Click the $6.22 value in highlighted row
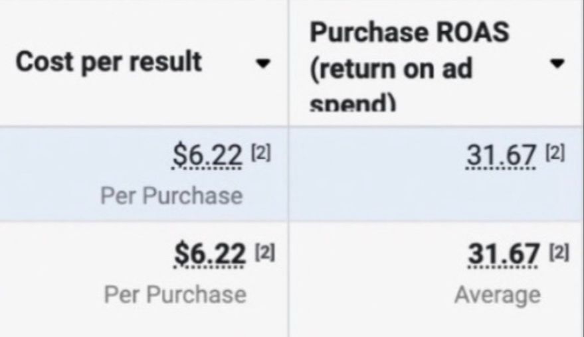584x337 pixels. click(x=207, y=155)
